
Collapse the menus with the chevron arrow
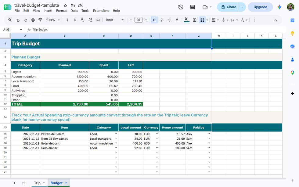[276, 20]
